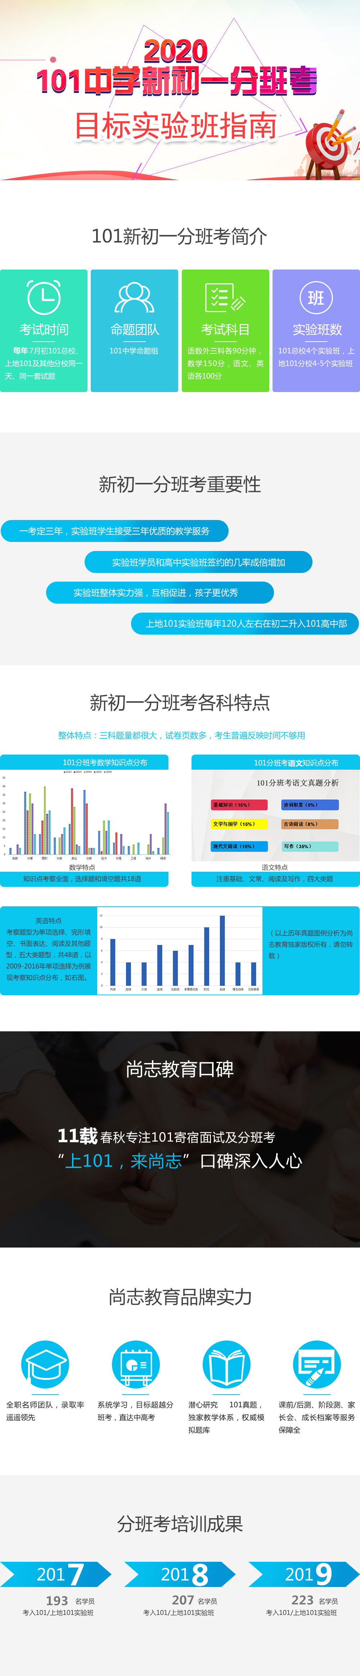Click the yellow 文学与国学 (15%) bar

(238, 824)
